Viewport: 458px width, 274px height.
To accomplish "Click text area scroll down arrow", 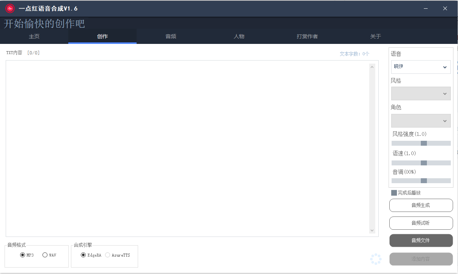I will point(372,230).
